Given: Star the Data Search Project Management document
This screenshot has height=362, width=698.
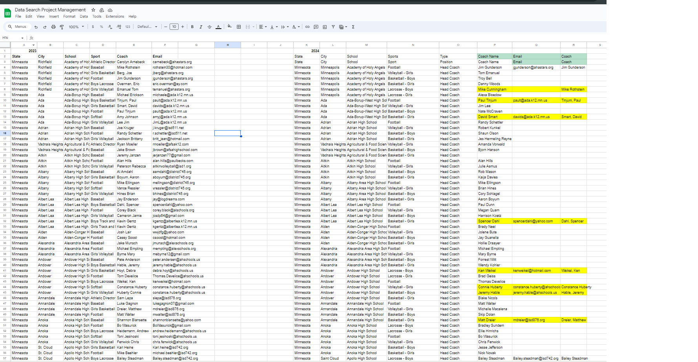Looking at the screenshot, I should [93, 10].
